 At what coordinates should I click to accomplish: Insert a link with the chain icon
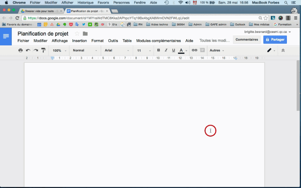pyautogui.click(x=194, y=51)
